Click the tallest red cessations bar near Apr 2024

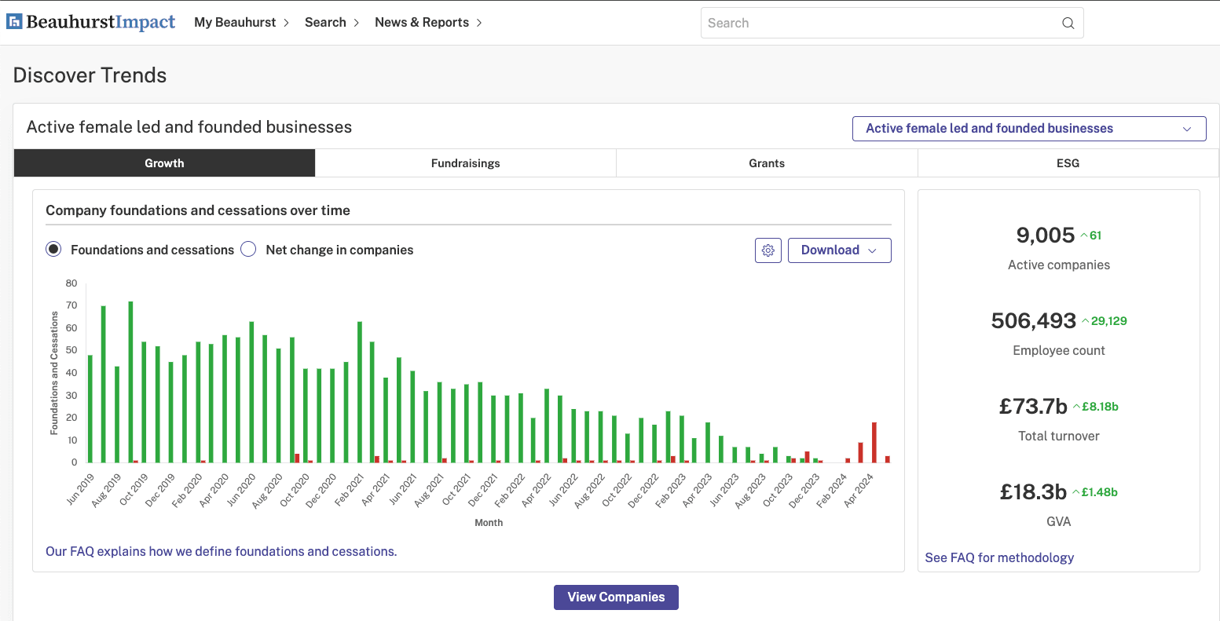[x=874, y=442]
